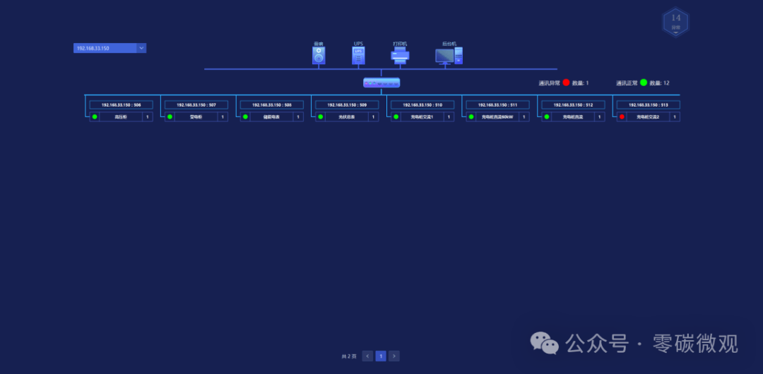Click the green status dot for 充电桩交流1

coord(396,116)
